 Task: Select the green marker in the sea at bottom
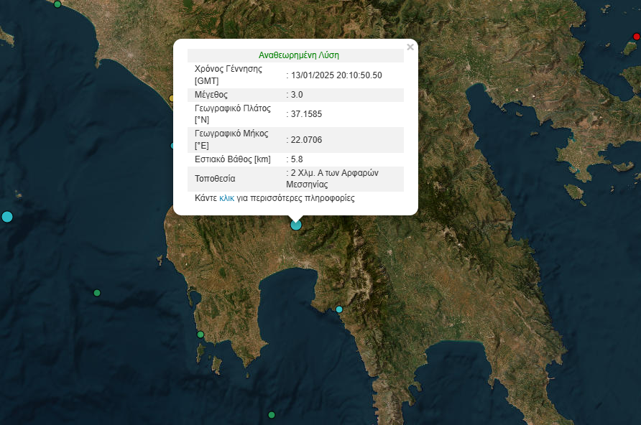(x=272, y=415)
